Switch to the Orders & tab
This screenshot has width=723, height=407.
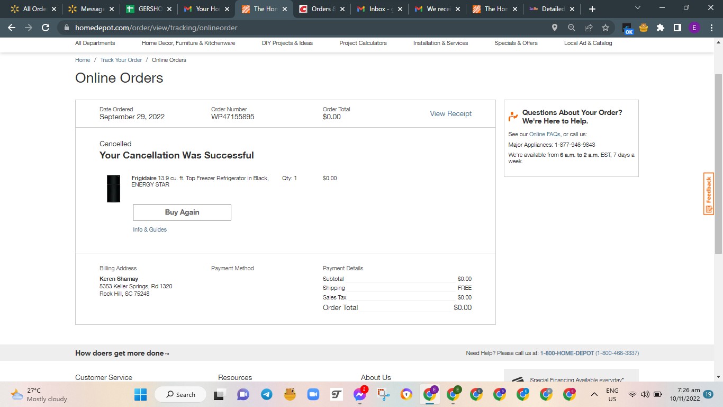click(322, 9)
